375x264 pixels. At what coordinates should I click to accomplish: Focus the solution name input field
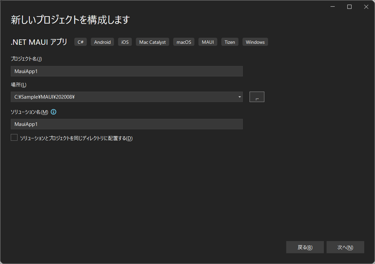click(127, 124)
